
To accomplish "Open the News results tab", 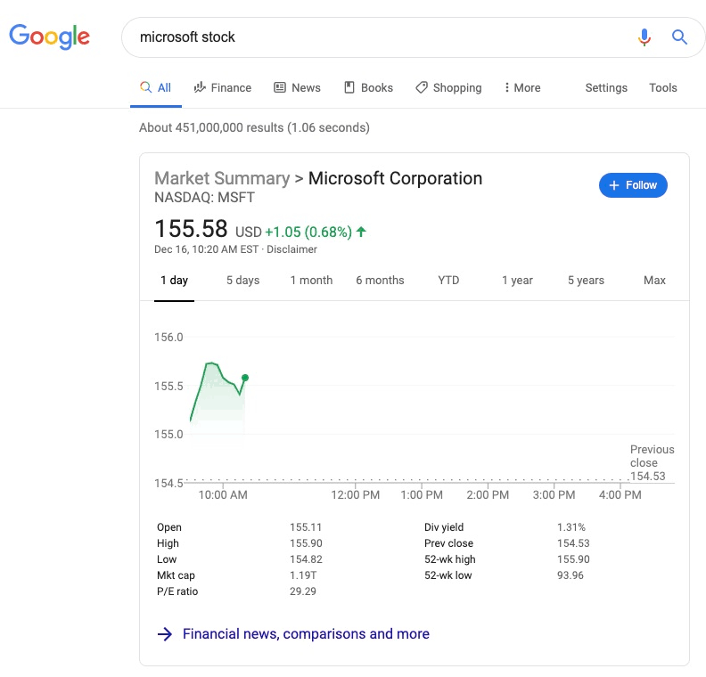I will click(x=297, y=87).
